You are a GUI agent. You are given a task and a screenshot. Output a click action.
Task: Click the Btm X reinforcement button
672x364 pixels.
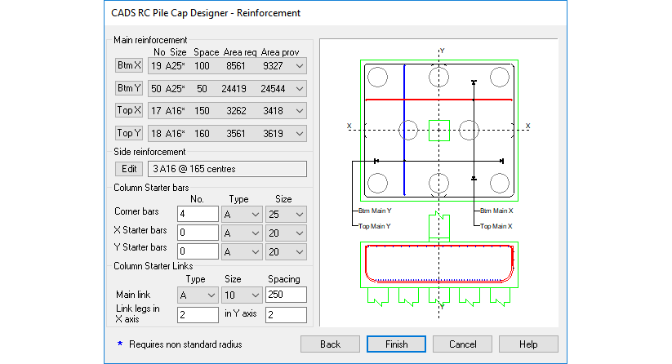pyautogui.click(x=129, y=66)
